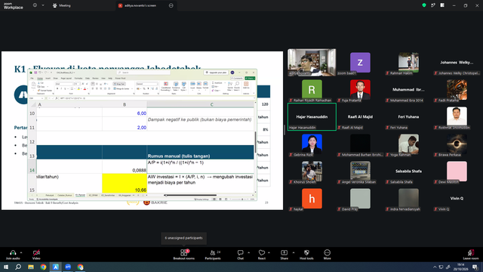483x272 pixels.
Task: Click Join audio headphone button
Action: pos(13,255)
